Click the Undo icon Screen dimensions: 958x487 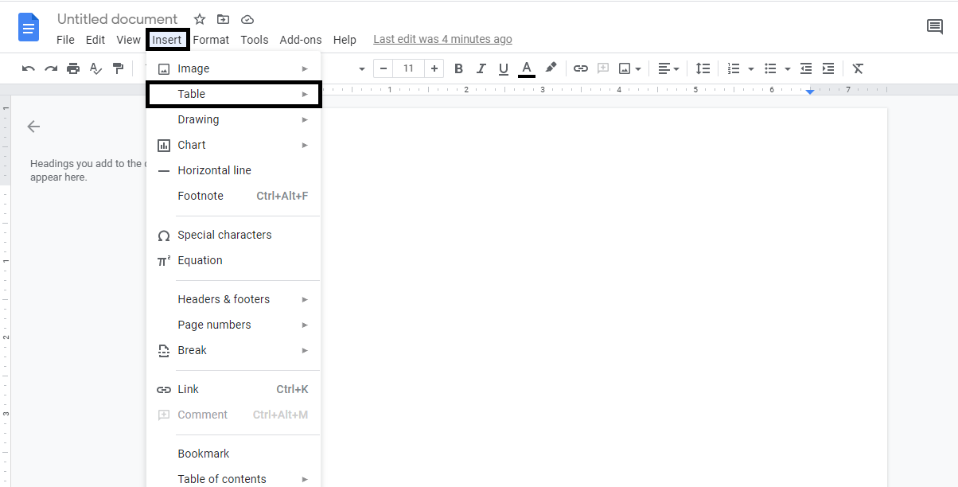(x=28, y=68)
